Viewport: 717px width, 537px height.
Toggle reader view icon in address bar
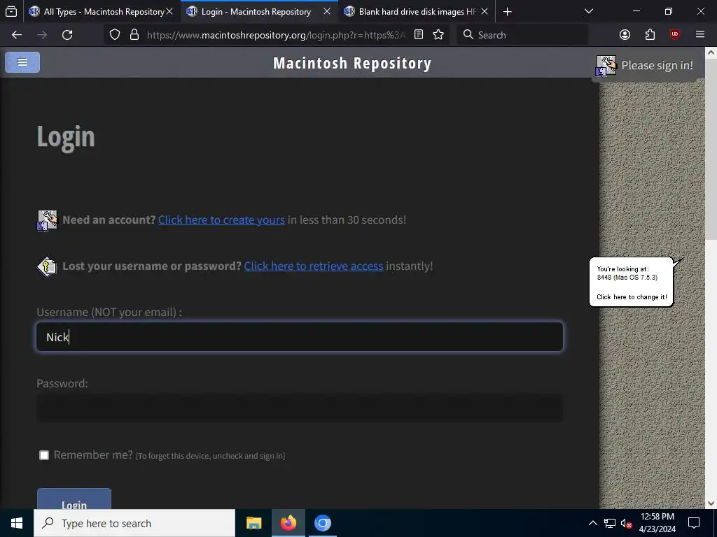(419, 35)
